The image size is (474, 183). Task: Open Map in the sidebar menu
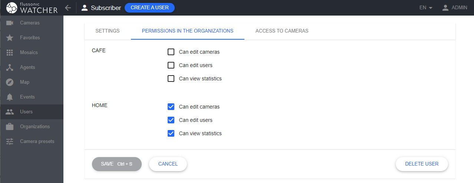pyautogui.click(x=32, y=82)
